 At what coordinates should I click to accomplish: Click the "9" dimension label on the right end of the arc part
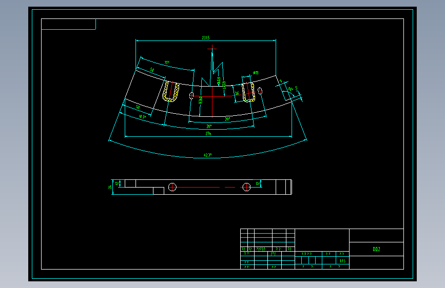point(281,81)
